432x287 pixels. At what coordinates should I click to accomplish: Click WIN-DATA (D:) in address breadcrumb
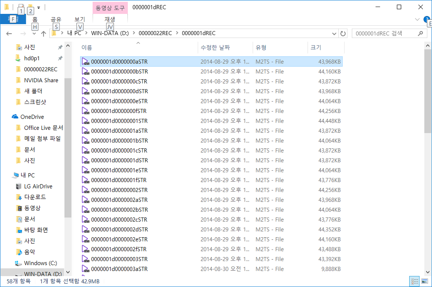[110, 33]
